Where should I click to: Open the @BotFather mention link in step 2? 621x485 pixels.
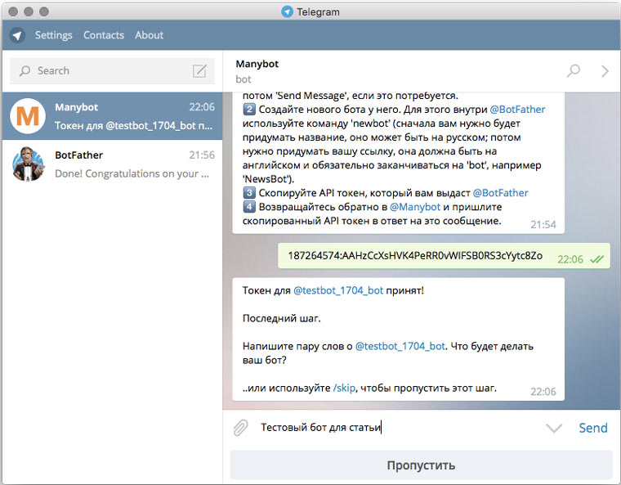[517, 110]
